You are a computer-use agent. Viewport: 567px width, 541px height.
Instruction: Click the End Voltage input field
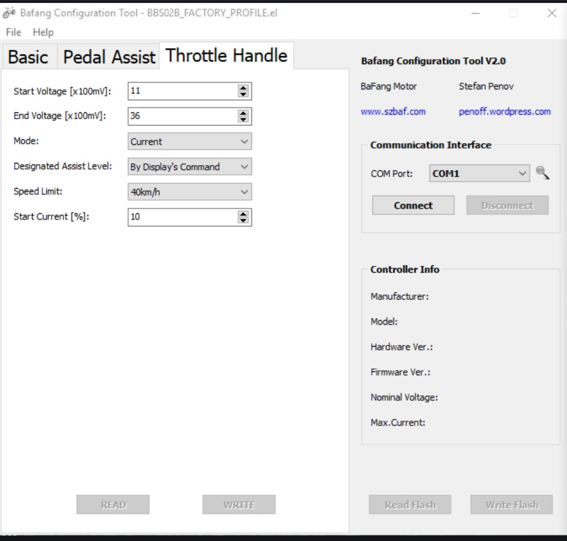(x=182, y=116)
